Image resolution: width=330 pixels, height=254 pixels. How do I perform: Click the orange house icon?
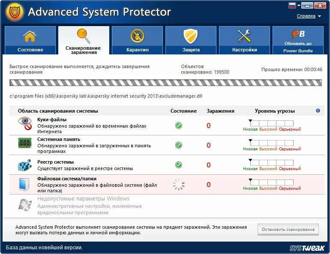click(x=30, y=36)
